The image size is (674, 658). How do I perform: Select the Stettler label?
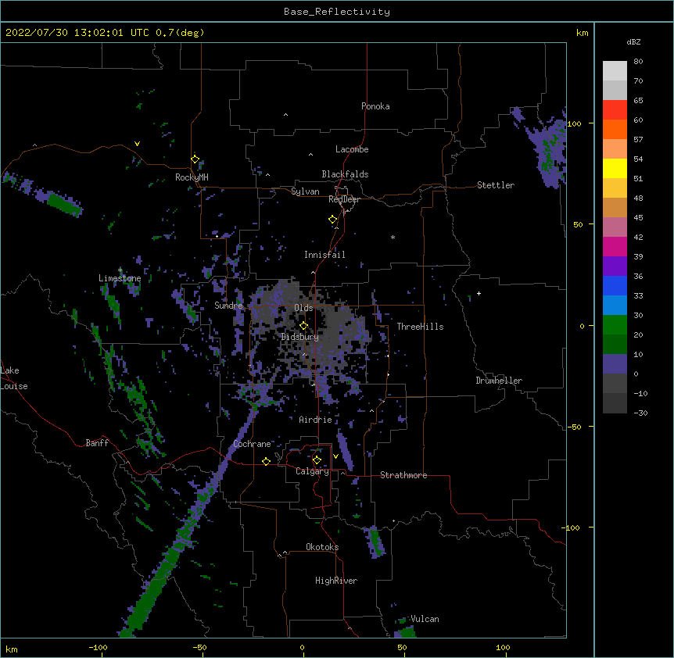tap(496, 185)
